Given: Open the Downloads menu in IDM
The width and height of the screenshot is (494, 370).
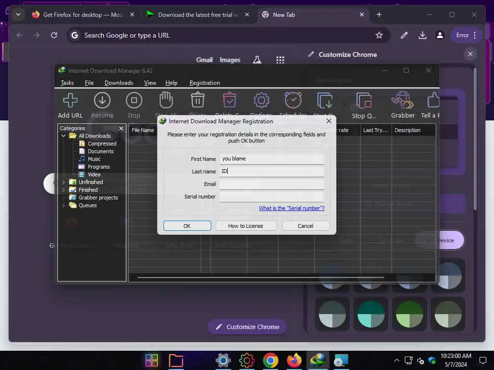Looking at the screenshot, I should click(x=119, y=83).
